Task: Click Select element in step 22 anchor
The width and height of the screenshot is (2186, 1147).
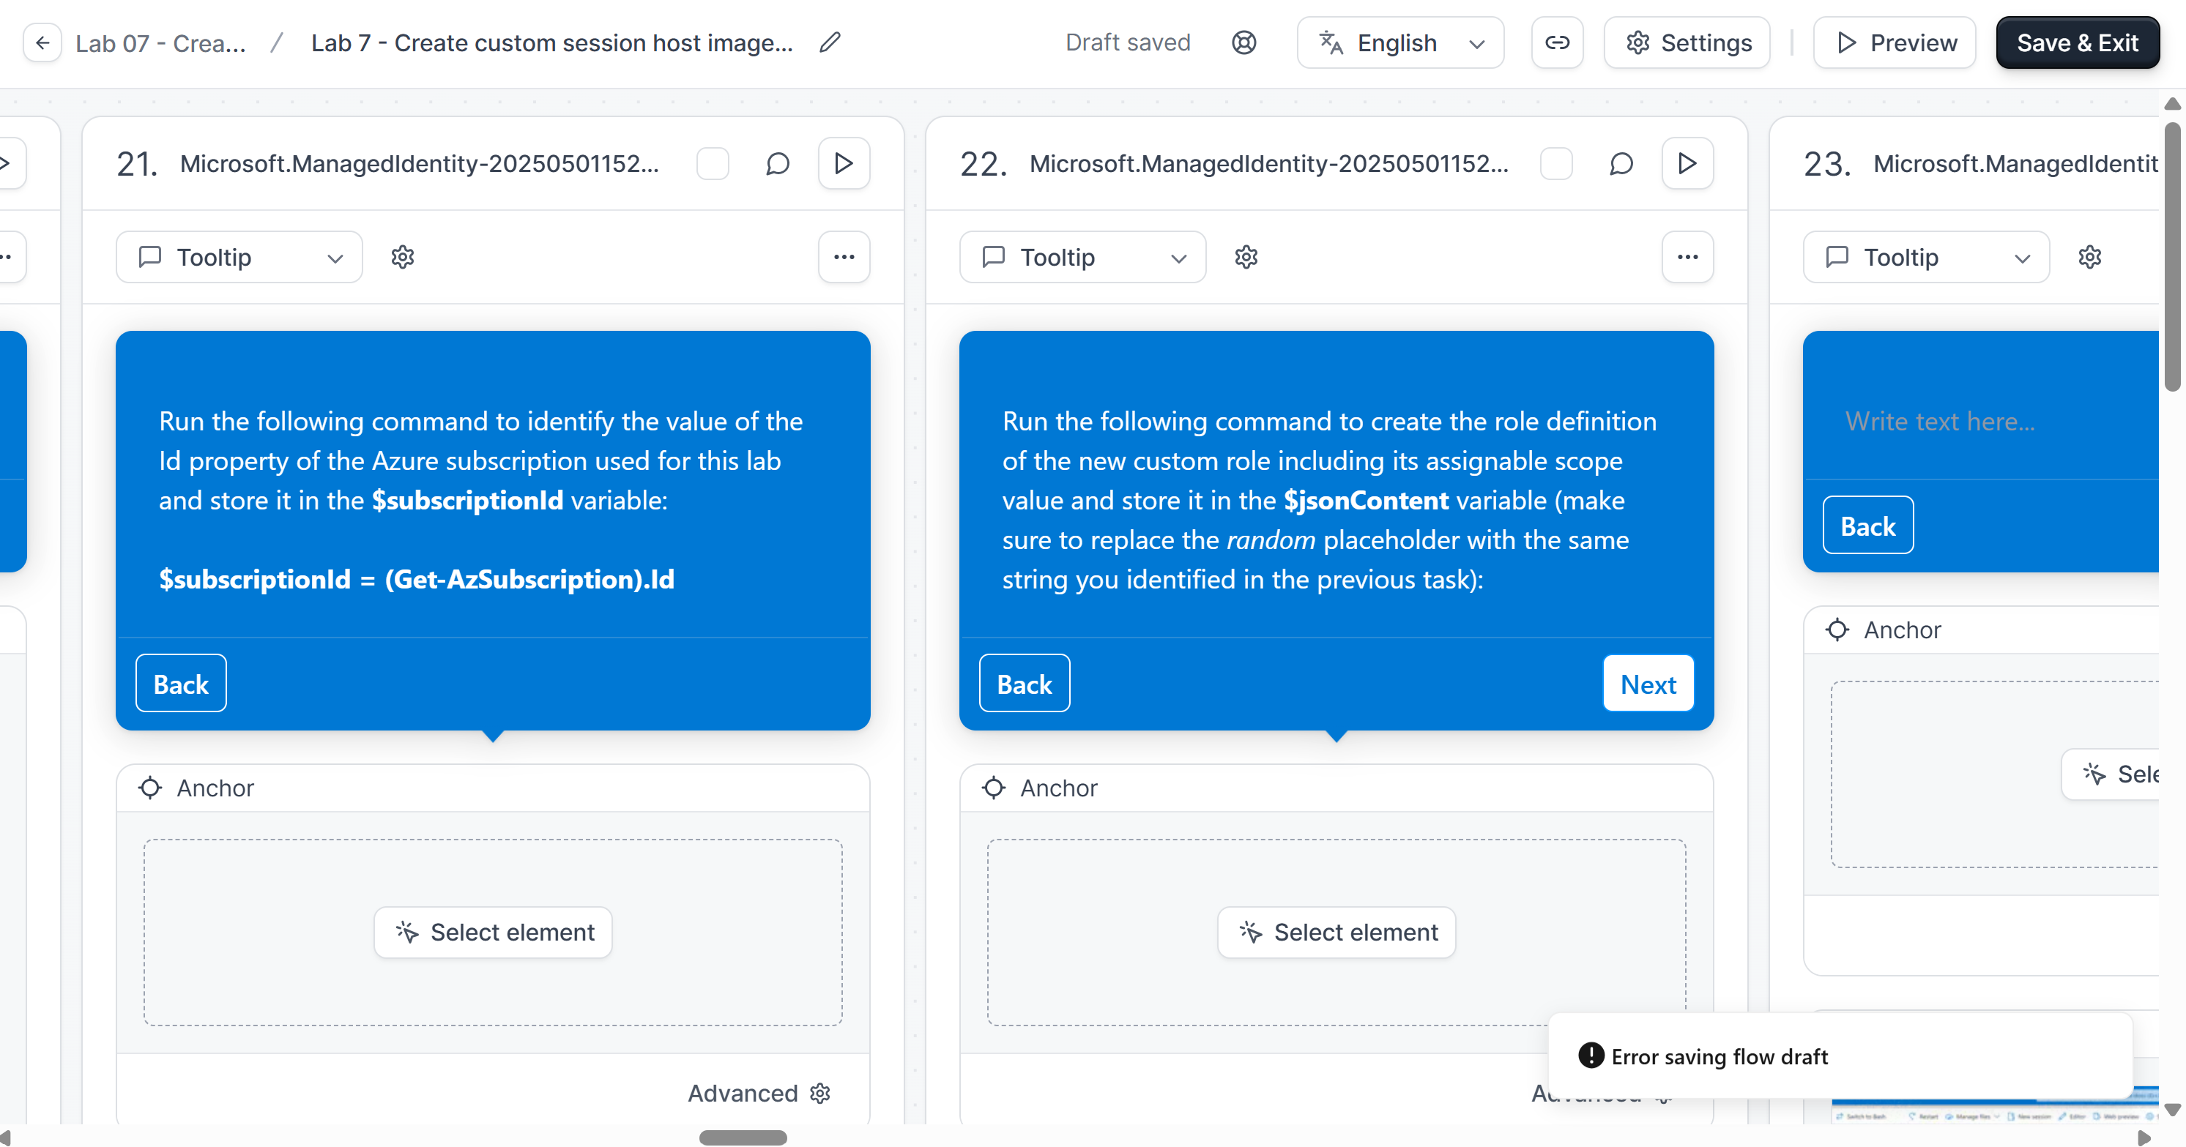Action: coord(1336,933)
